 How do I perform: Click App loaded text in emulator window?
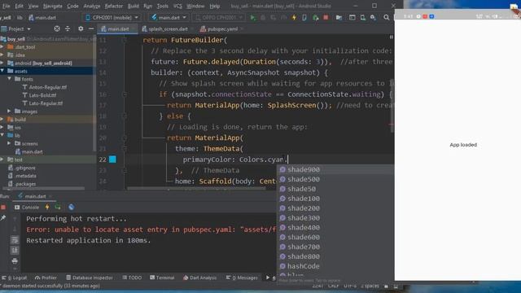click(x=463, y=145)
